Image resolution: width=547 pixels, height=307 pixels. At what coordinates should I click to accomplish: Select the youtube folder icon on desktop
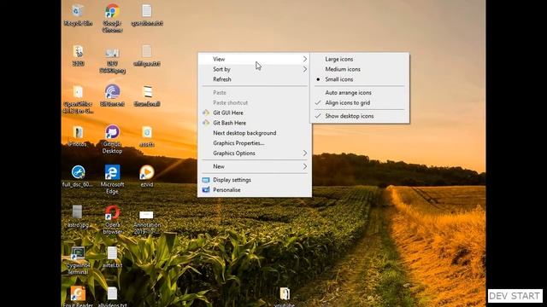pyautogui.click(x=285, y=297)
